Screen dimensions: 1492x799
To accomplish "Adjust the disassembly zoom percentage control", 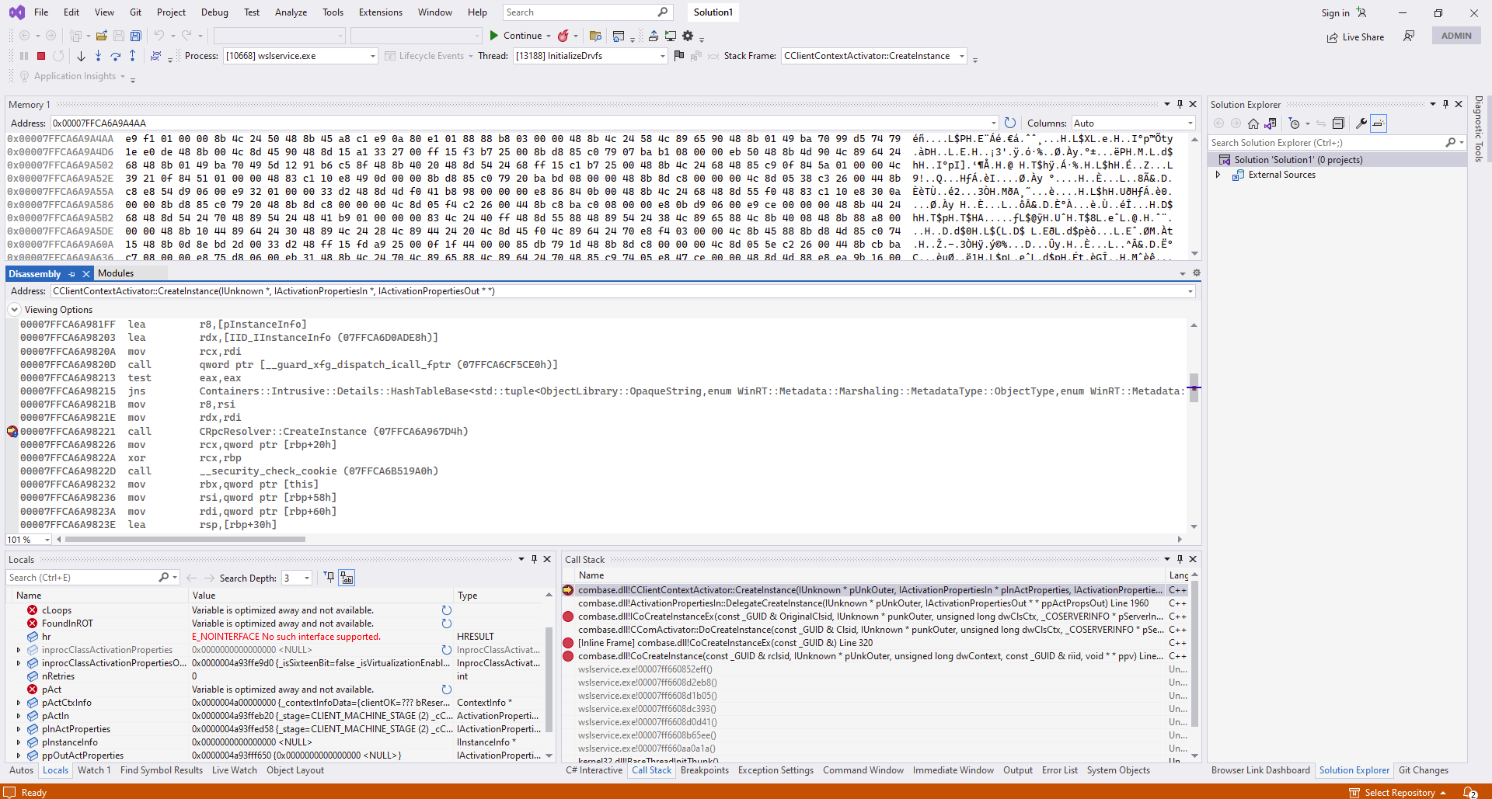I will click(x=28, y=539).
